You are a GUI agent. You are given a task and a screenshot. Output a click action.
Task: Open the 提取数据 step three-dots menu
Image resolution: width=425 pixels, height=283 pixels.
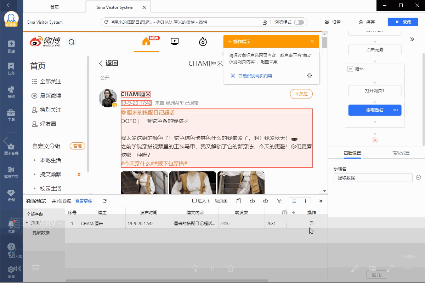(x=396, y=110)
